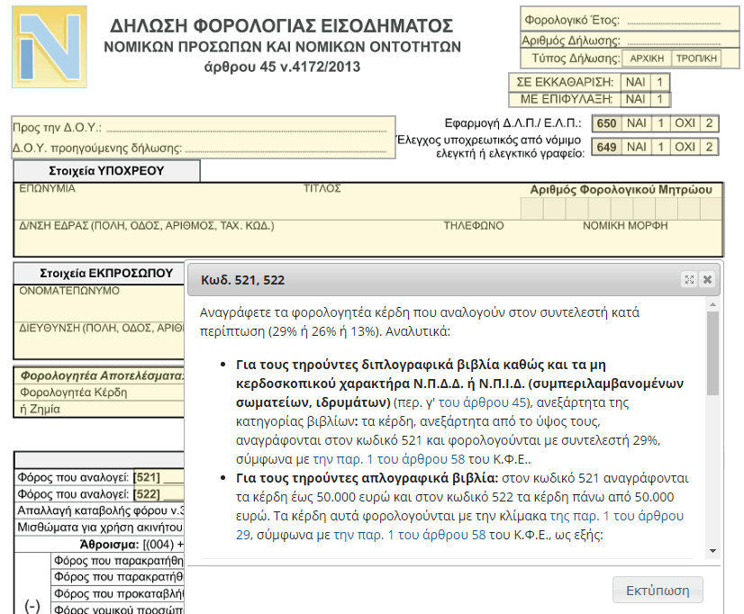Click the code 650 label box
This screenshot has width=744, height=614.
[606, 123]
